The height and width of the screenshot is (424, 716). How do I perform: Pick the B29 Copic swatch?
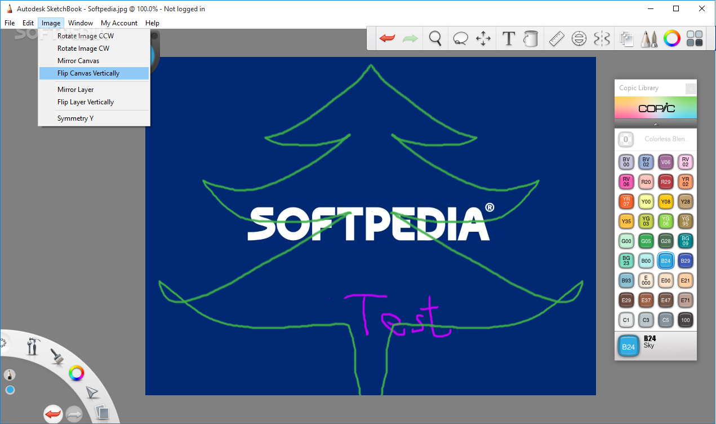click(686, 261)
